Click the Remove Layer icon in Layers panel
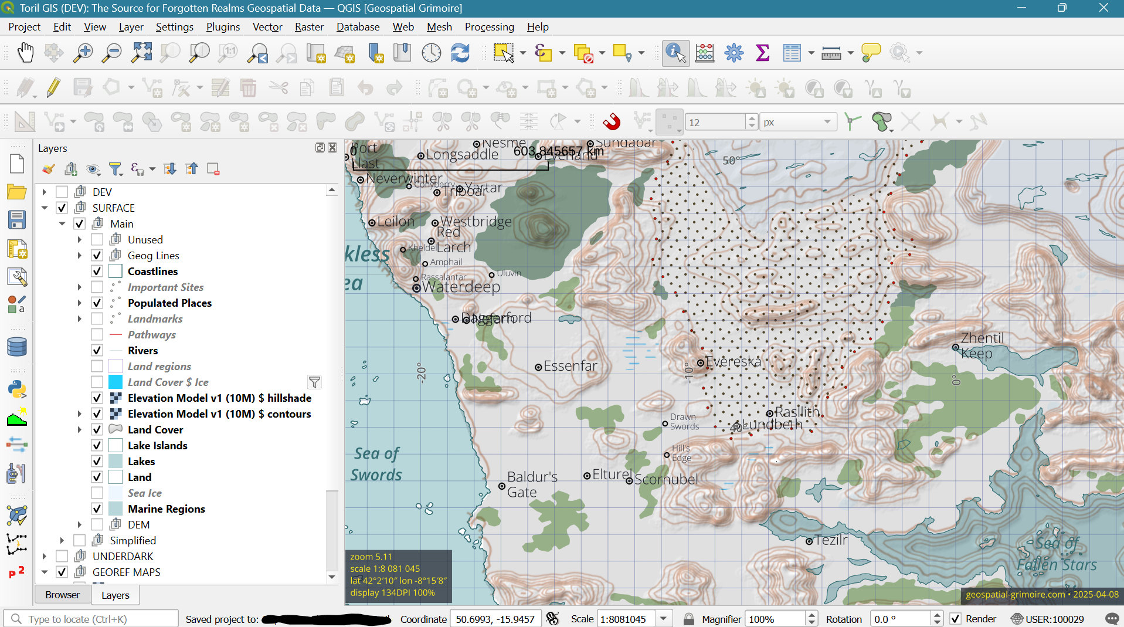 click(213, 170)
